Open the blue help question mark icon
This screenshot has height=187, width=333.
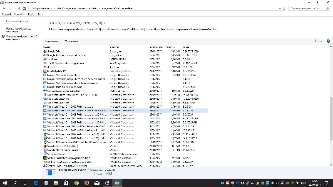tap(328, 41)
